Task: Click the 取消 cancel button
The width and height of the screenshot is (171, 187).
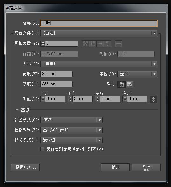Action: pos(146,167)
